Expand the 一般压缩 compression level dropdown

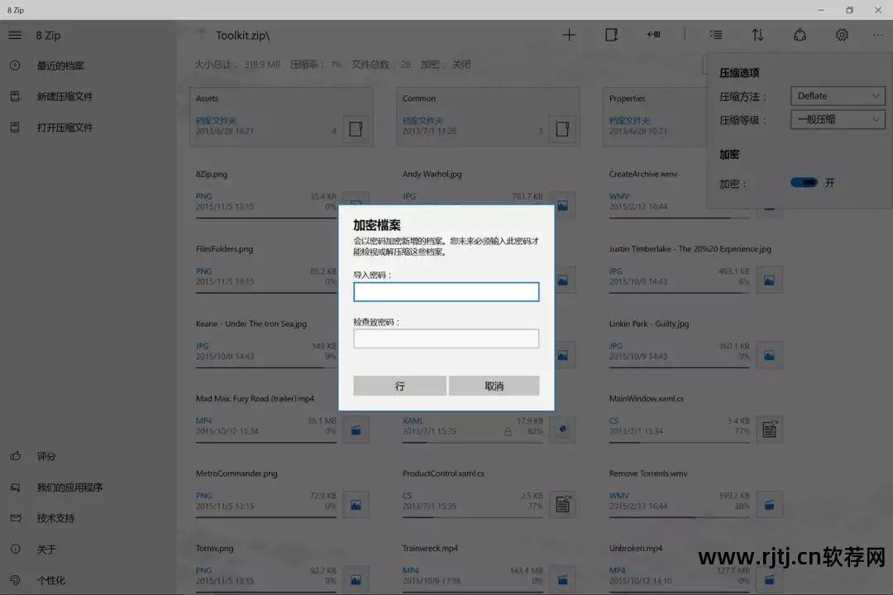coord(837,119)
